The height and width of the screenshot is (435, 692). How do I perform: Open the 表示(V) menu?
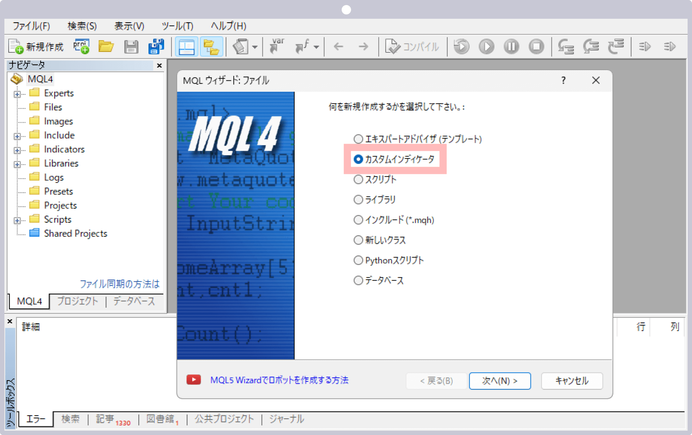(x=129, y=26)
